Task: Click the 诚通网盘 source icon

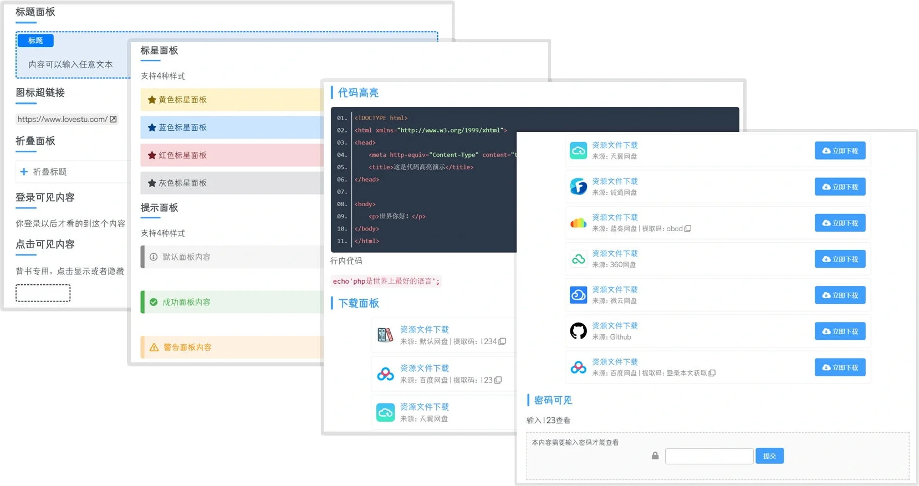Action: (x=578, y=187)
